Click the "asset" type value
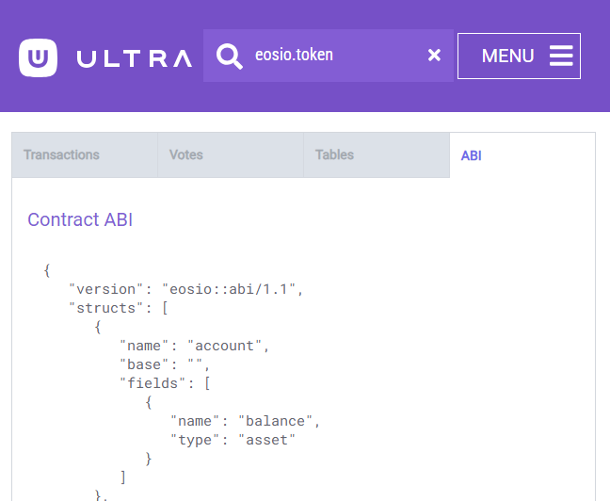 [267, 440]
